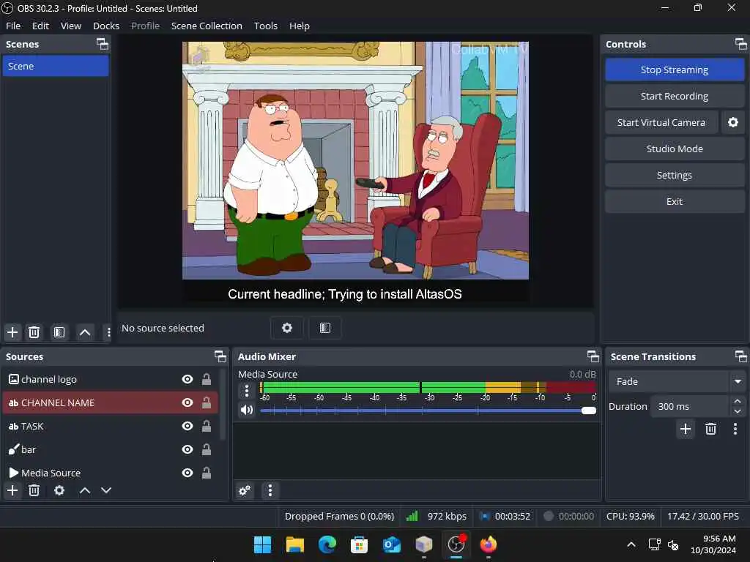Hide the bar source
750x562 pixels.
click(x=187, y=449)
